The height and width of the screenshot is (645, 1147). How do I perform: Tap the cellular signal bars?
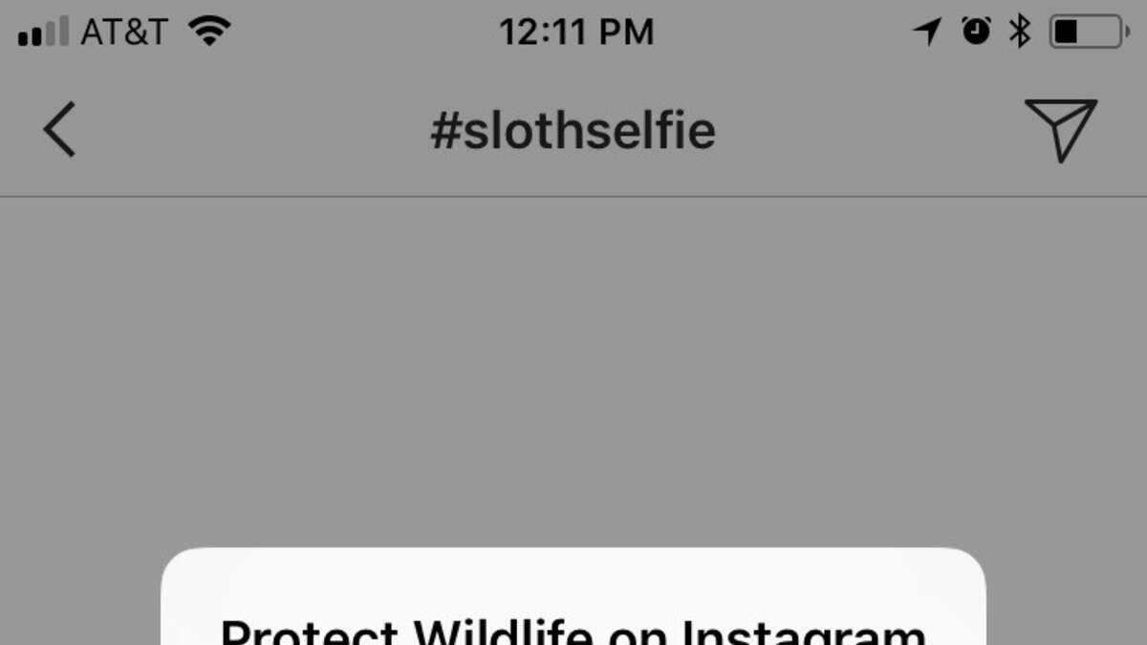(x=43, y=32)
